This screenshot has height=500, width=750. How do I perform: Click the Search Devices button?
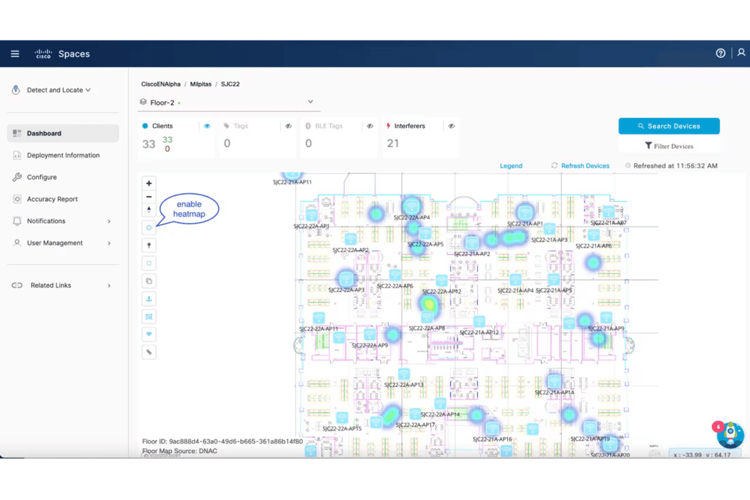pos(669,126)
